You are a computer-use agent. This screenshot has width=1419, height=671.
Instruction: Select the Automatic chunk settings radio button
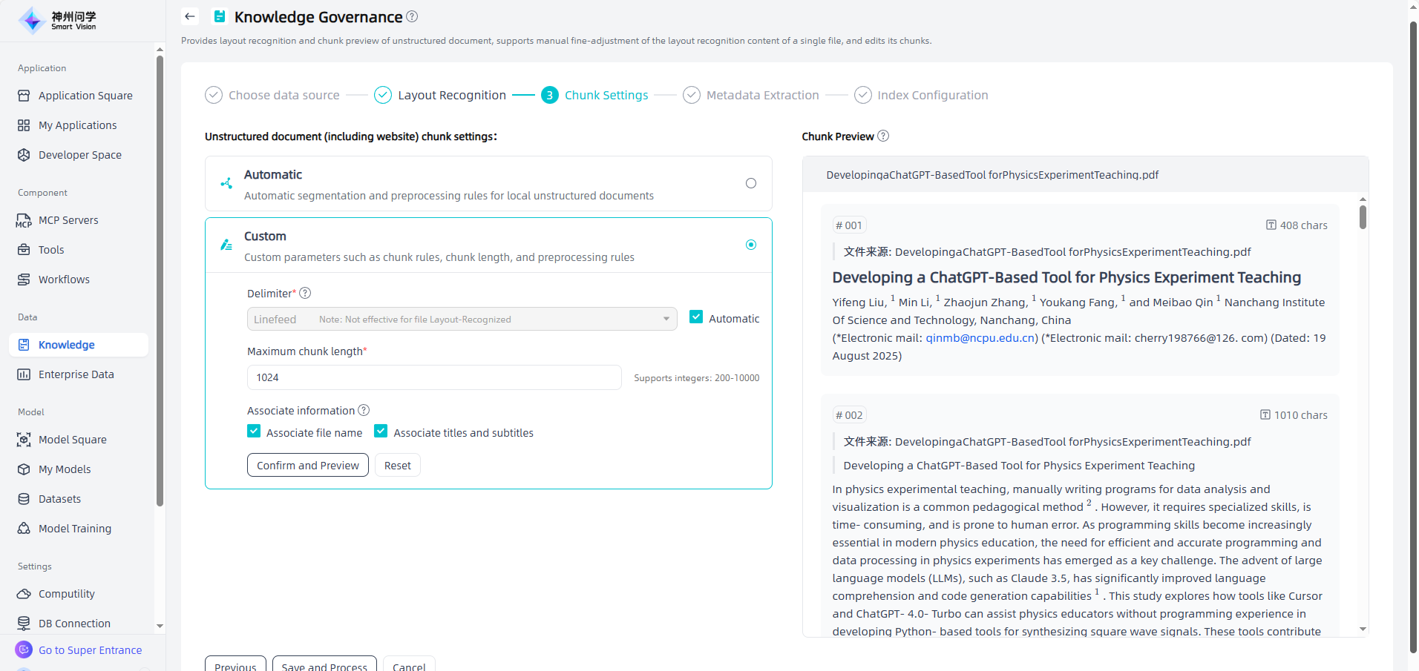pyautogui.click(x=750, y=183)
